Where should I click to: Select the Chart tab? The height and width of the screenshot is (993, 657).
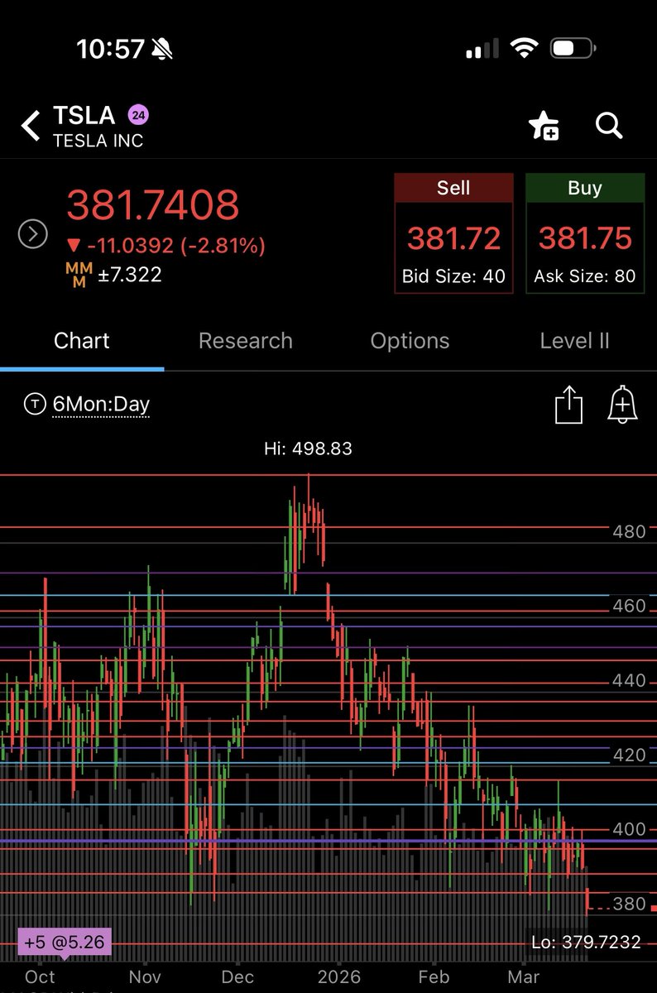[81, 341]
